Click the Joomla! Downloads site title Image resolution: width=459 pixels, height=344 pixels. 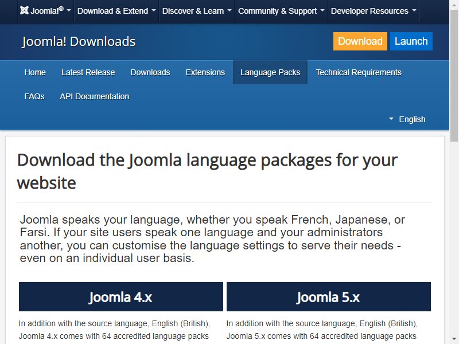coord(79,41)
